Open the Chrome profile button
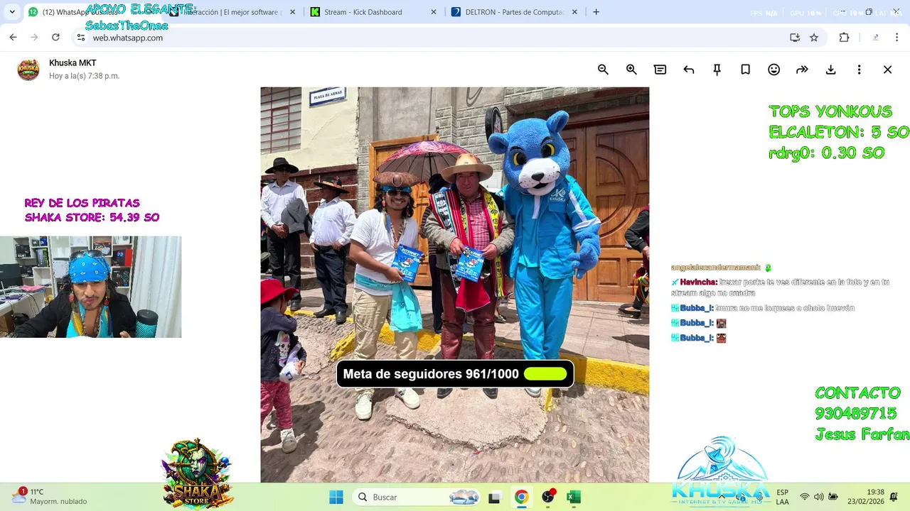Screen dimensions: 910x511 [x=875, y=38]
